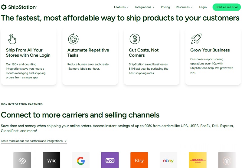The width and height of the screenshot is (242, 168).
Task: Open the Squarespace partner logo tile
Action: pos(22,160)
